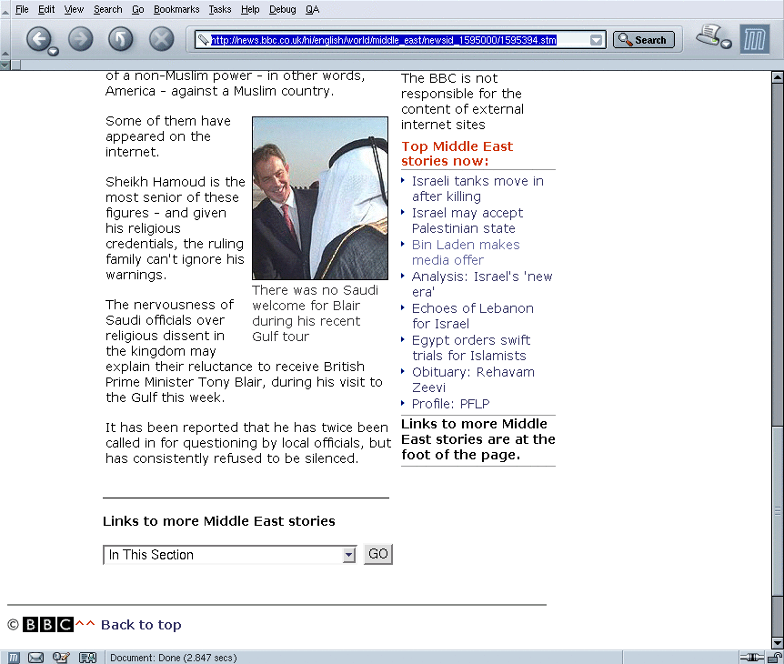
Task: Open Navigator from the status bar
Action: point(14,658)
